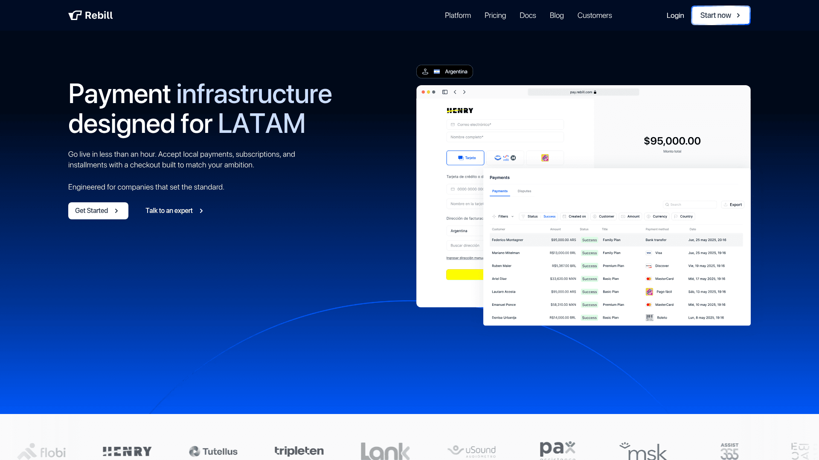Click the Get Started button
The width and height of the screenshot is (819, 460).
coord(98,211)
